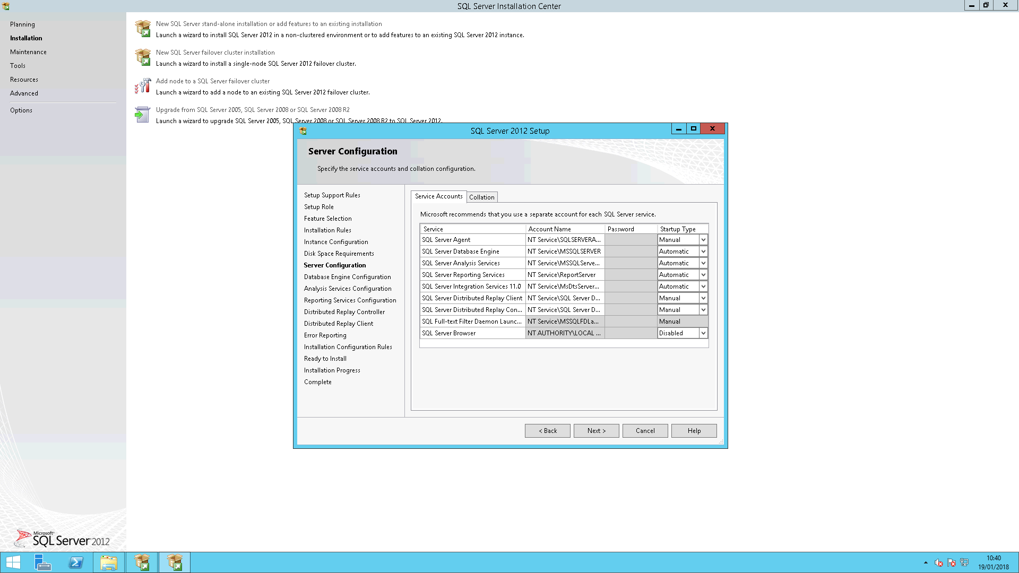Open the Options section

point(21,110)
